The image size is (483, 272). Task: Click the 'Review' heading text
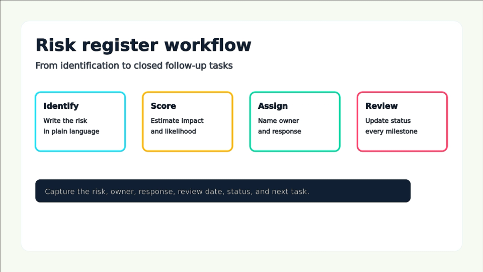381,106
